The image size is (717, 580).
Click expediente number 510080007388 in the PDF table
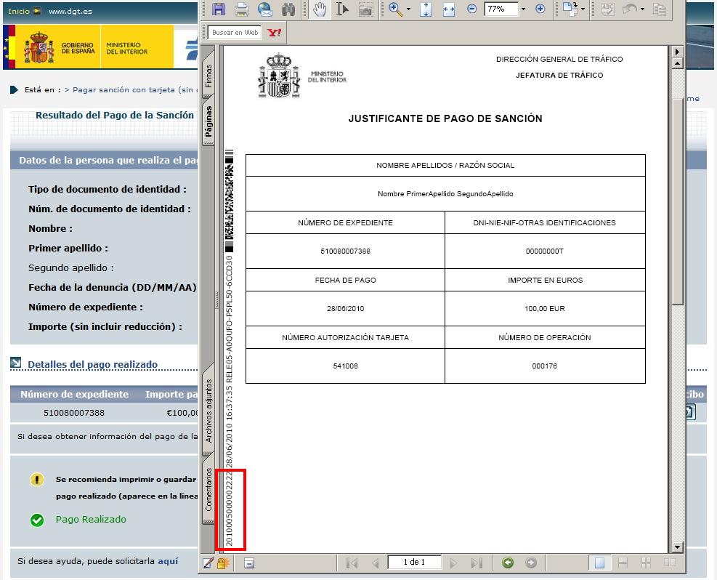(345, 251)
